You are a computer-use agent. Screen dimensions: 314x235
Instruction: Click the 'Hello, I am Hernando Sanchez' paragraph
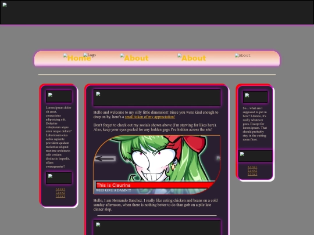point(155,205)
